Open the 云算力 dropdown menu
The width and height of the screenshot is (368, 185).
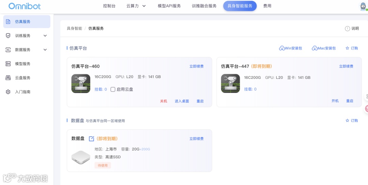click(x=136, y=6)
